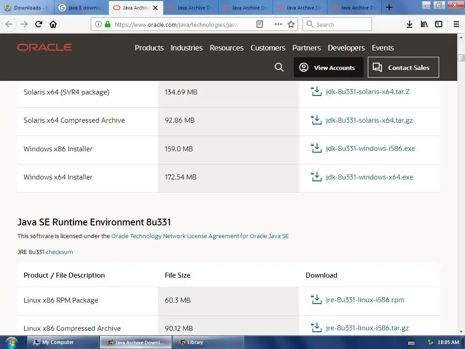The width and height of the screenshot is (465, 349).
Task: Click the Oracle site search magnifier
Action: (279, 67)
